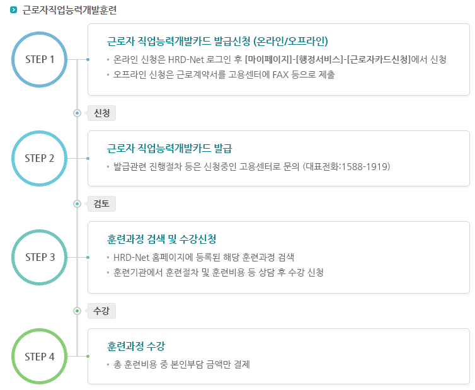Click the STEP 1 circle icon
The width and height of the screenshot is (475, 390).
pyautogui.click(x=40, y=59)
